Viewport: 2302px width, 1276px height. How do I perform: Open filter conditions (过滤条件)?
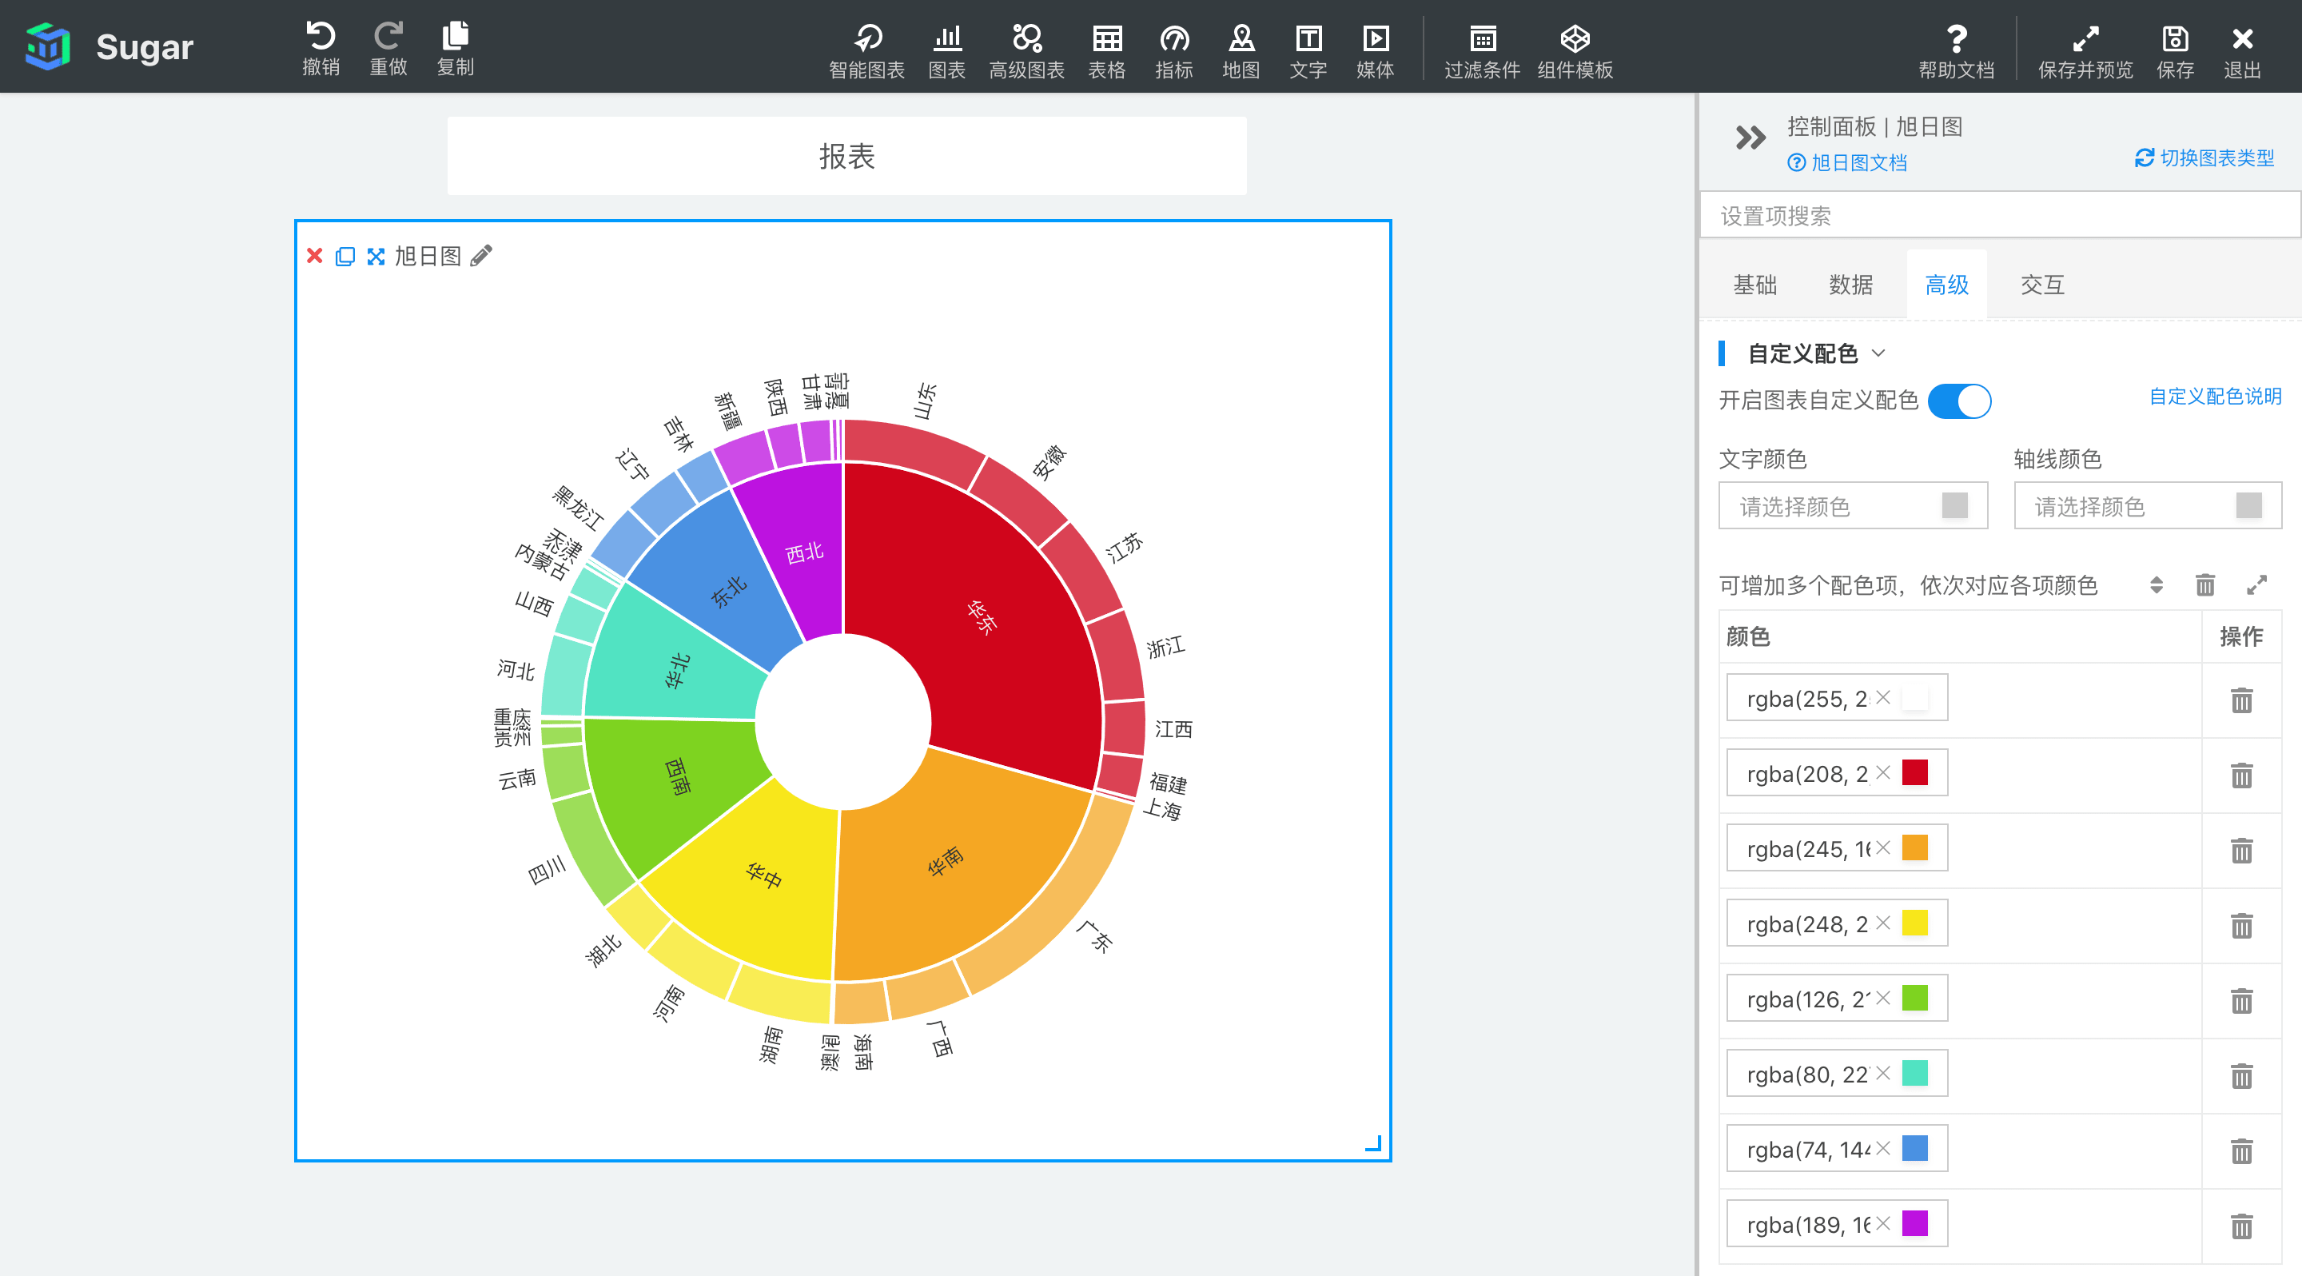click(1483, 51)
